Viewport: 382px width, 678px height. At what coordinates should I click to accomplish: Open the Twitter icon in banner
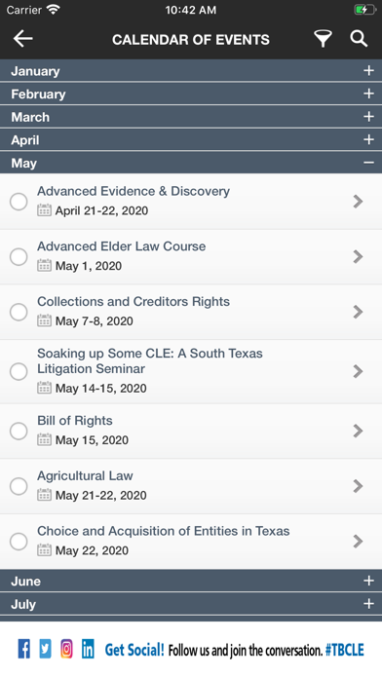tap(46, 649)
